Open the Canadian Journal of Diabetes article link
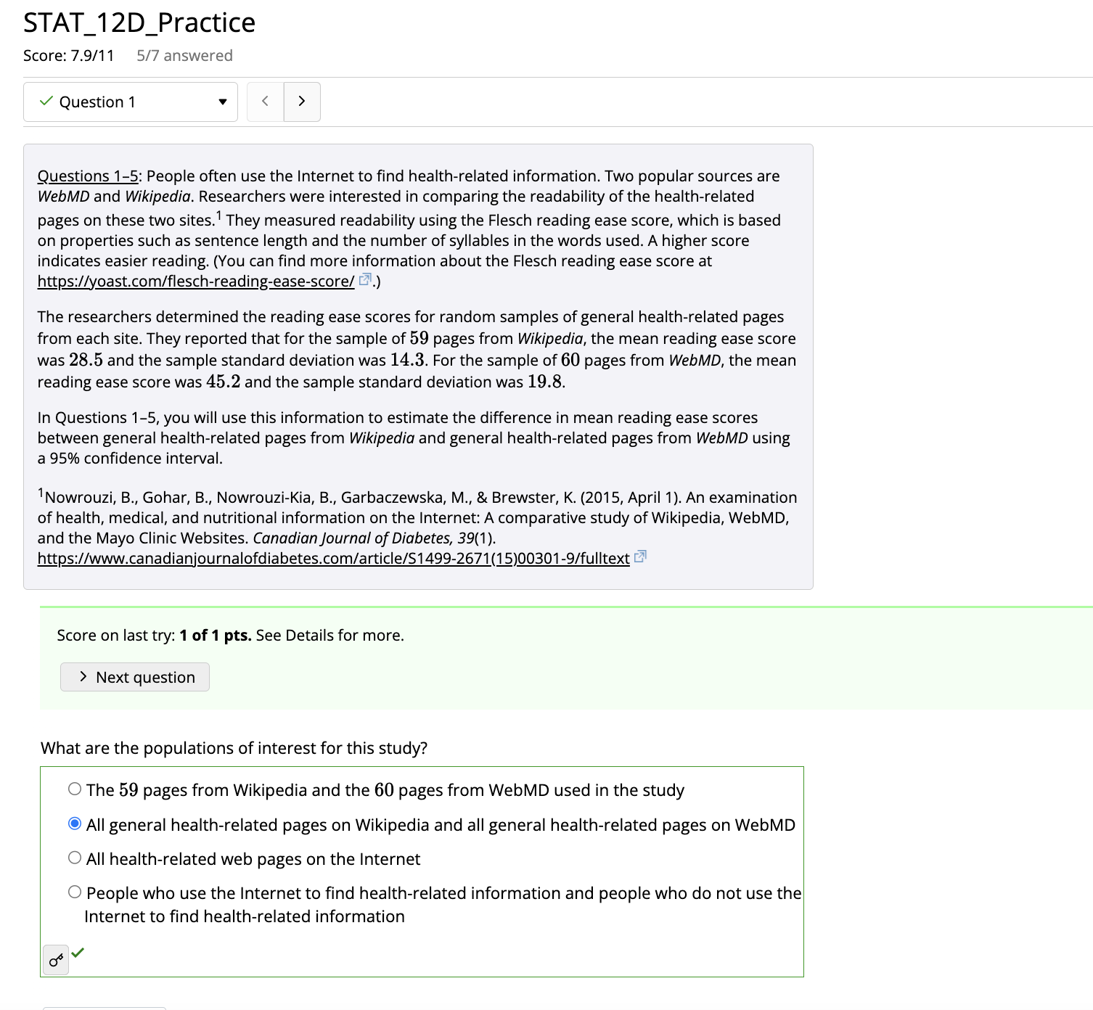Viewport: 1093px width, 1010px height. point(333,558)
